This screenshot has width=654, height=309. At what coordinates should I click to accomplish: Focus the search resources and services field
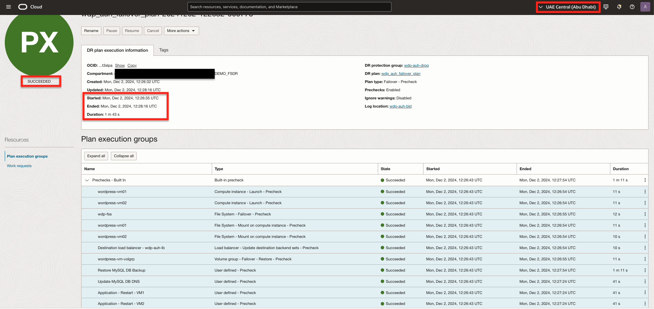pos(289,7)
